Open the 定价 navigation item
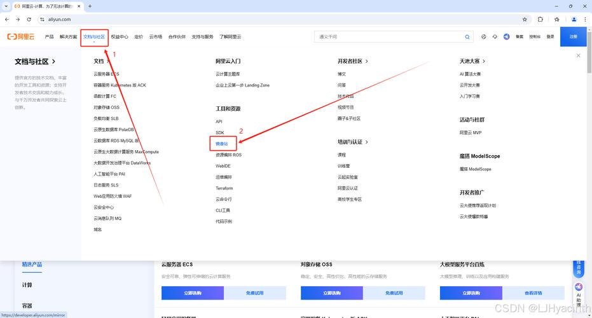The width and height of the screenshot is (592, 318). click(139, 37)
